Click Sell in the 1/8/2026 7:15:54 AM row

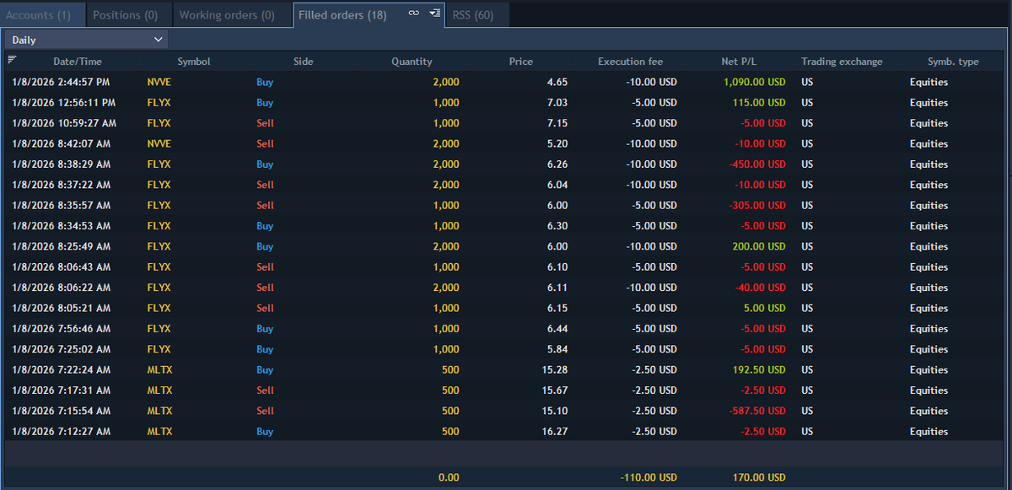[x=265, y=411]
